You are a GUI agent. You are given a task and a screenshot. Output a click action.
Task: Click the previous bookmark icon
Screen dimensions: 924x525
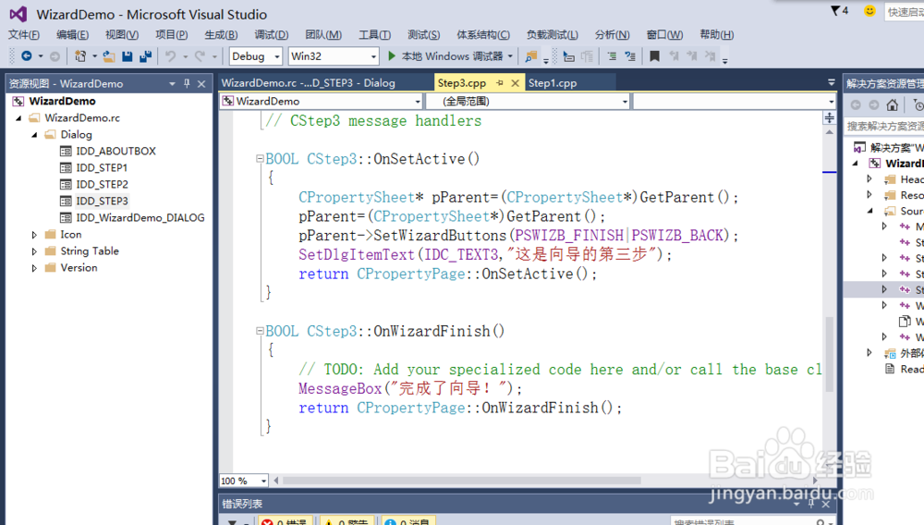pos(674,56)
